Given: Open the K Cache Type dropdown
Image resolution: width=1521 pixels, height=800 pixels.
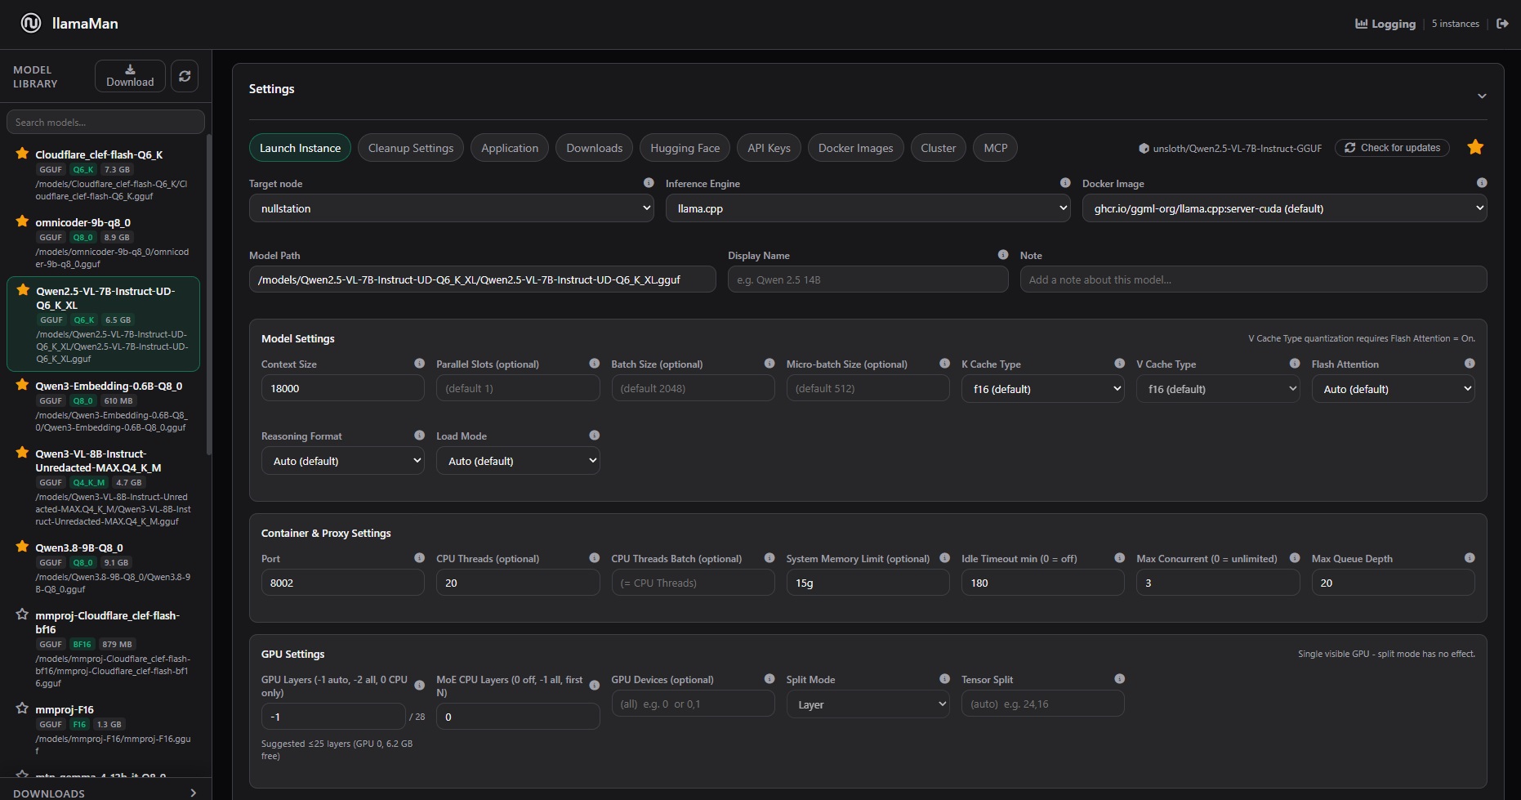Looking at the screenshot, I should click(1043, 389).
